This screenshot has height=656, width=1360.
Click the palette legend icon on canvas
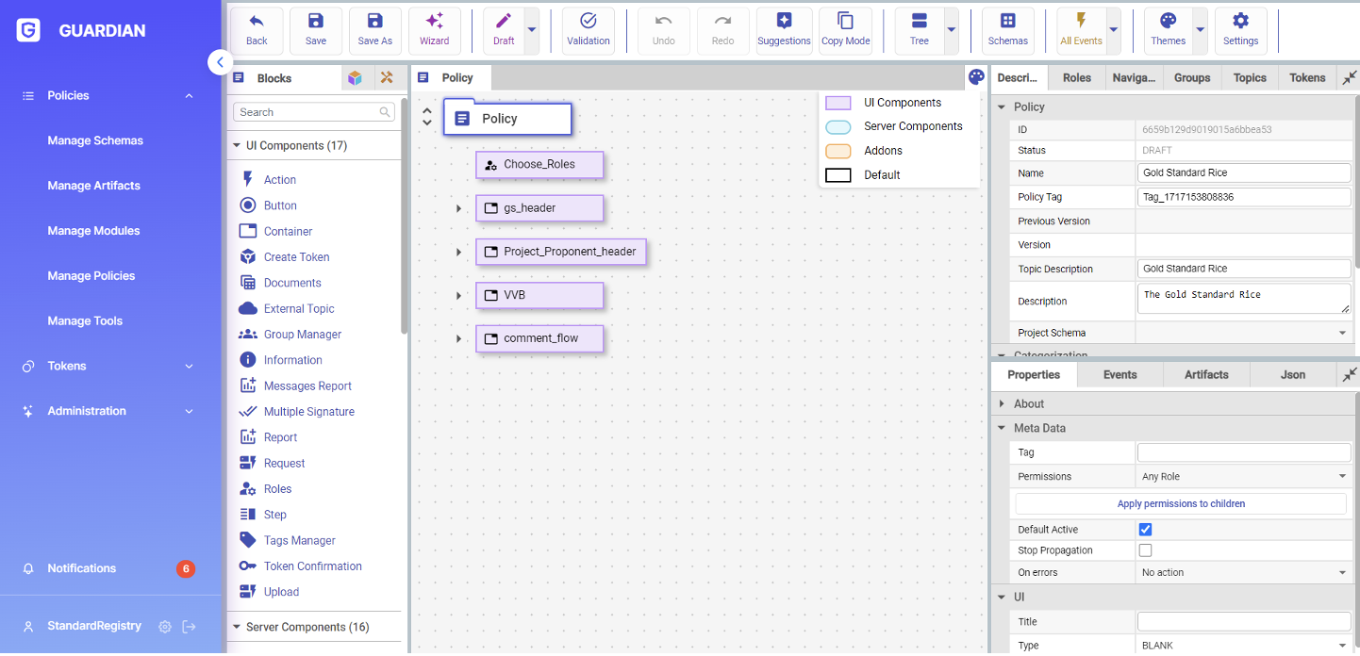[x=976, y=77]
